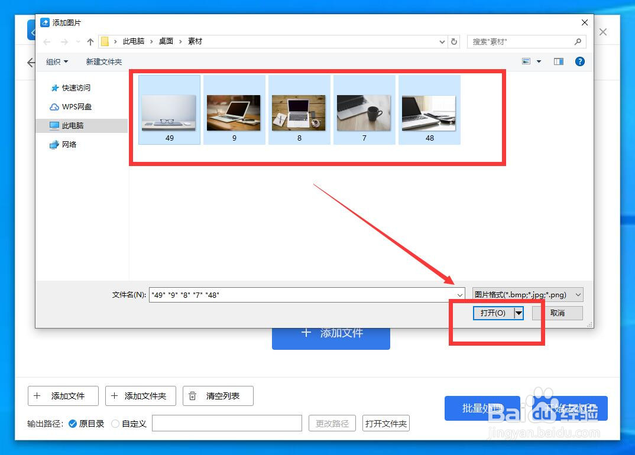Click the 更改路径 button
Image resolution: width=635 pixels, height=455 pixels.
[x=332, y=424]
